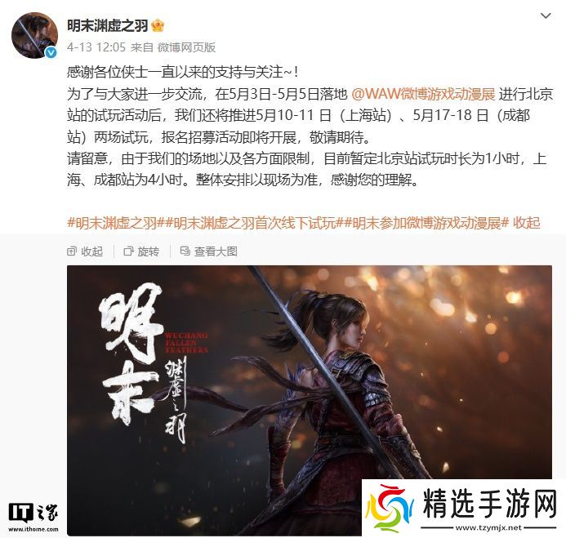
Task: Click the blue verified badge on avatar
Action: 51,52
